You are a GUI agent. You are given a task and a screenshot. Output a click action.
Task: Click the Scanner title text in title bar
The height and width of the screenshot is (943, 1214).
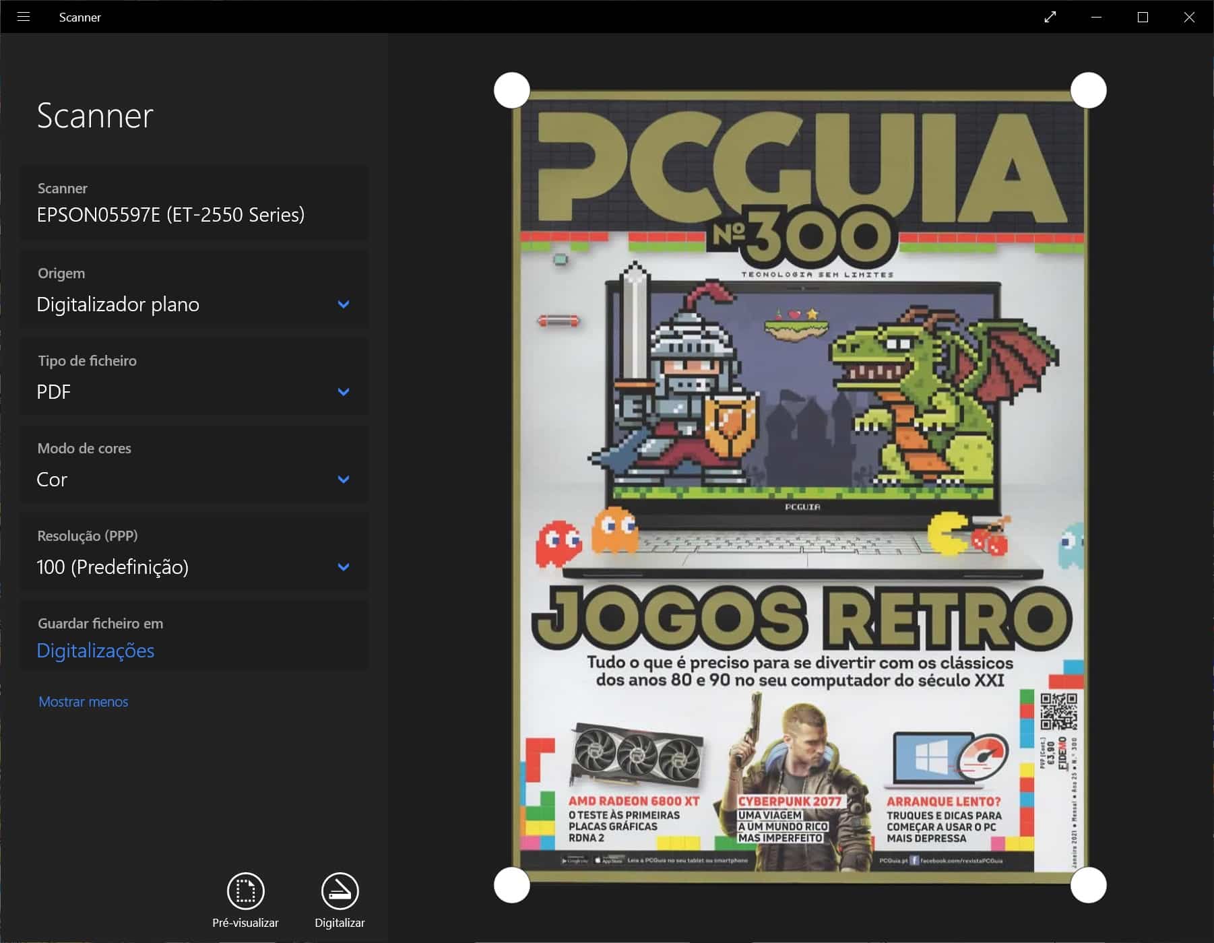(x=79, y=18)
